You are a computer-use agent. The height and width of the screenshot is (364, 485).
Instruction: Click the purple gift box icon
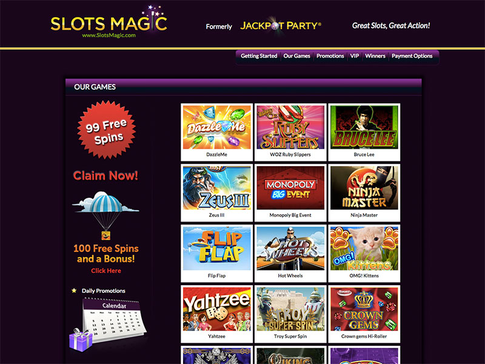pyautogui.click(x=81, y=340)
